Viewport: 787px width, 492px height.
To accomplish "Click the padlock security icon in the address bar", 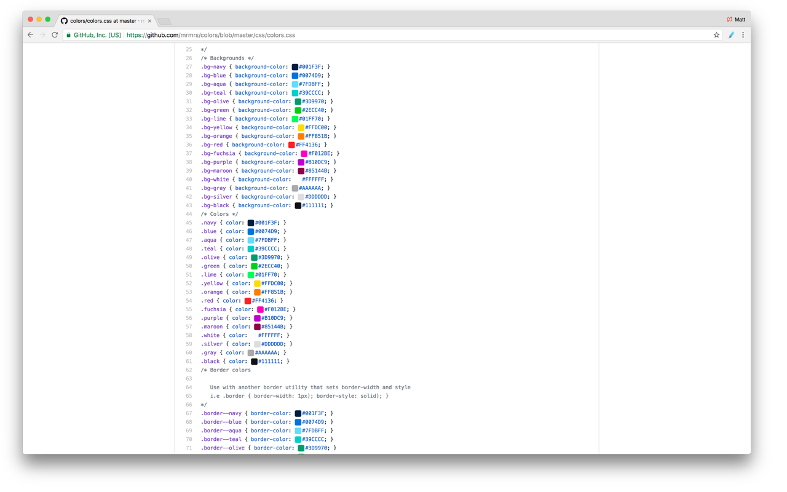I will (68, 35).
